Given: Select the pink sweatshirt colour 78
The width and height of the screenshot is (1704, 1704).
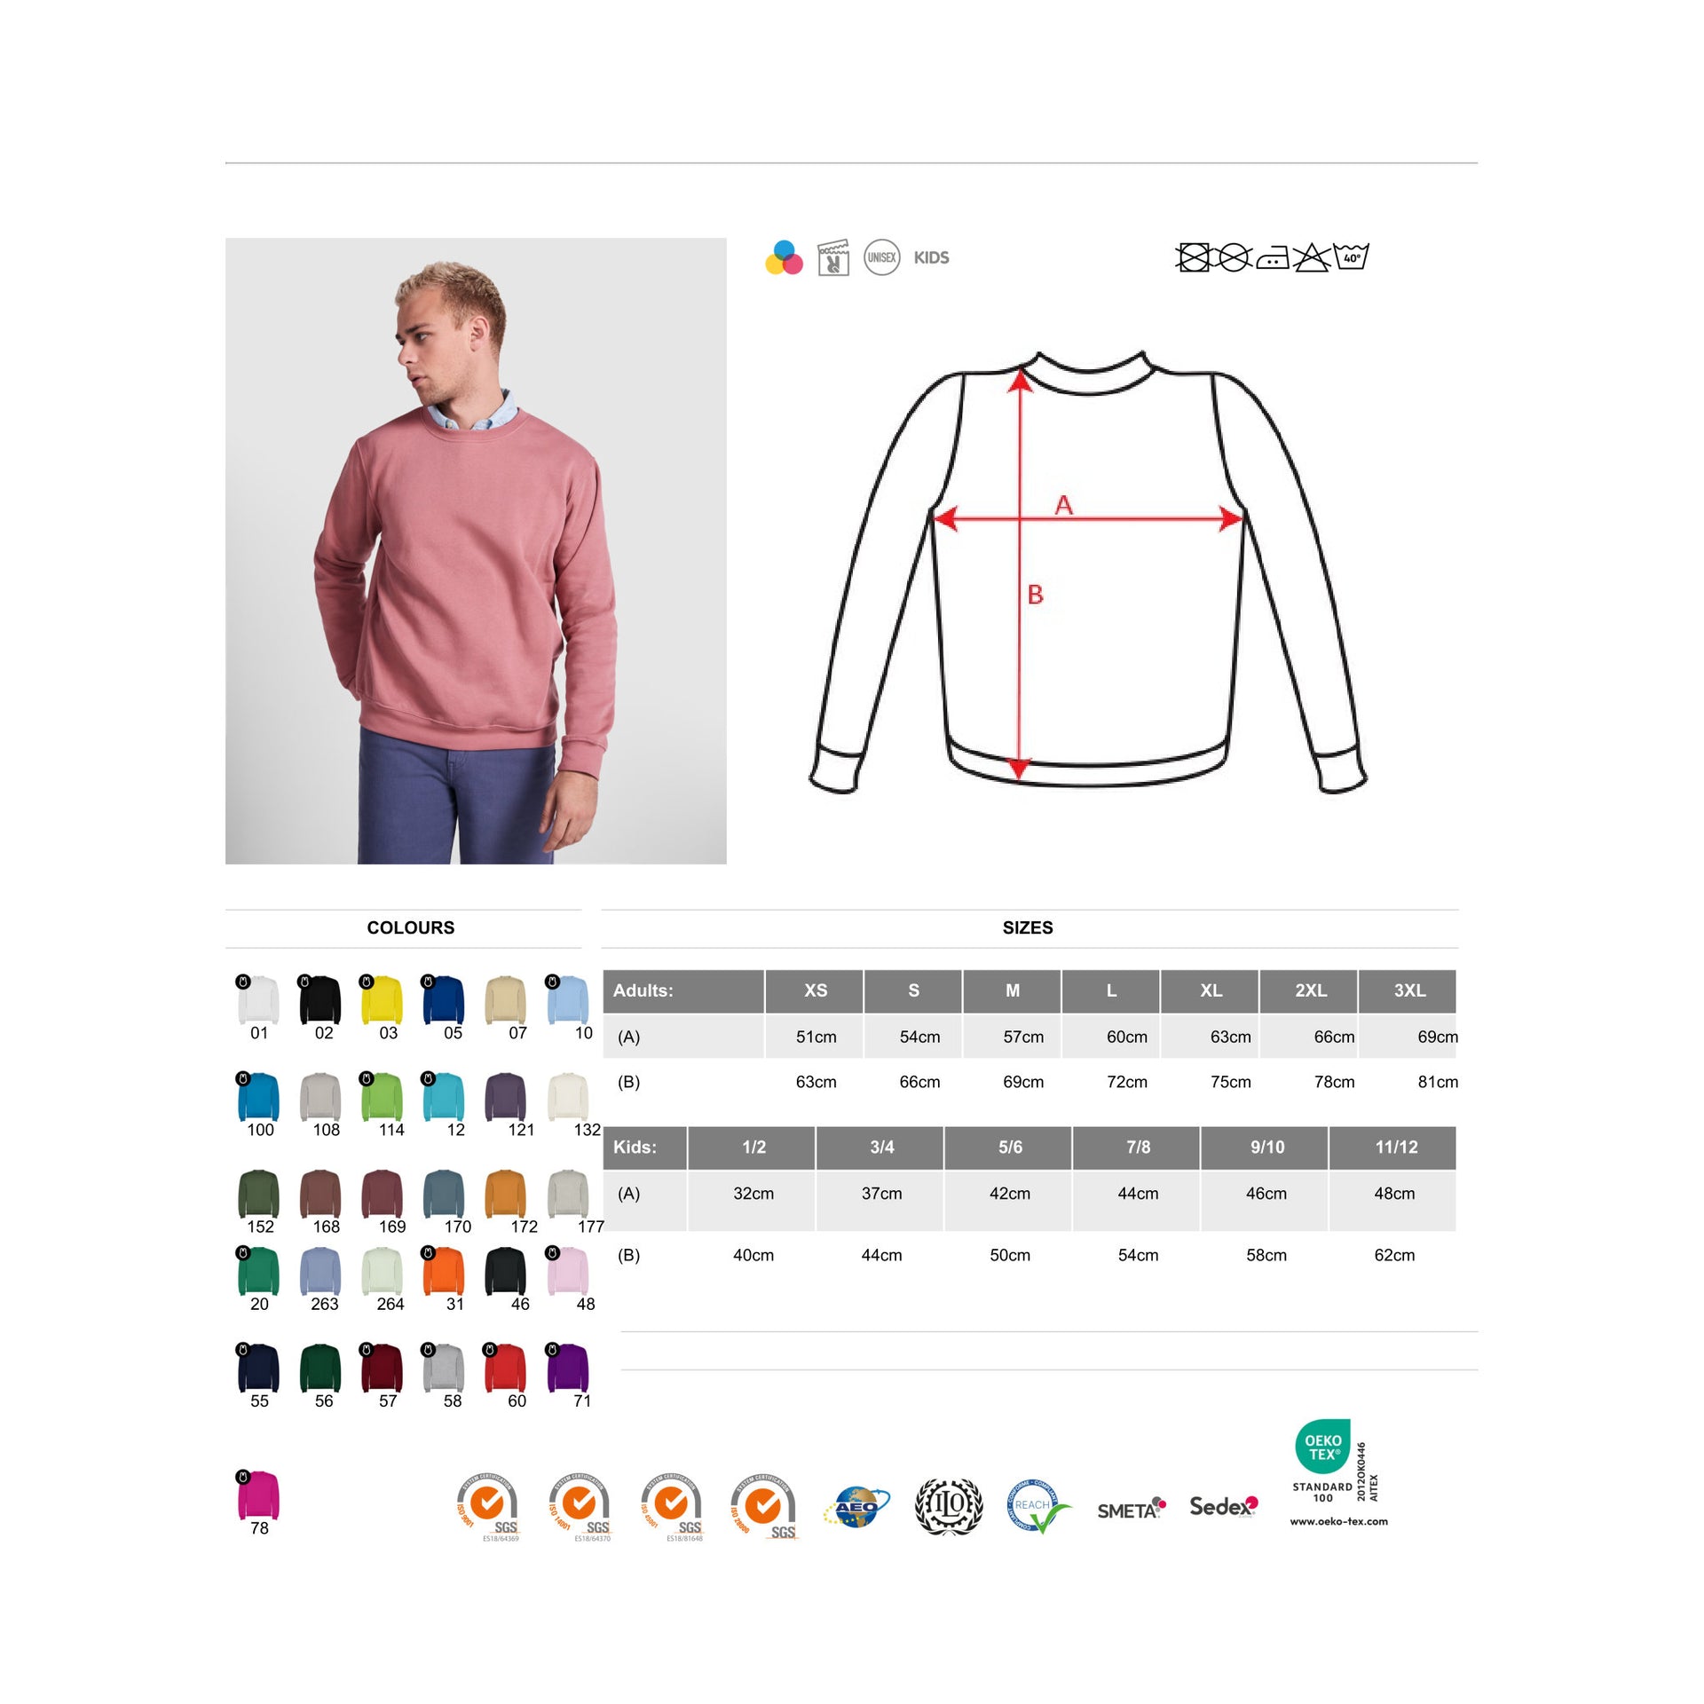Looking at the screenshot, I should (258, 1495).
